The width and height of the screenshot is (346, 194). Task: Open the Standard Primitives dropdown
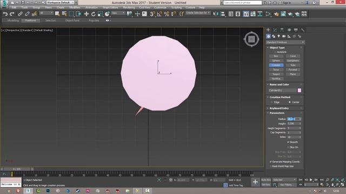(x=285, y=42)
